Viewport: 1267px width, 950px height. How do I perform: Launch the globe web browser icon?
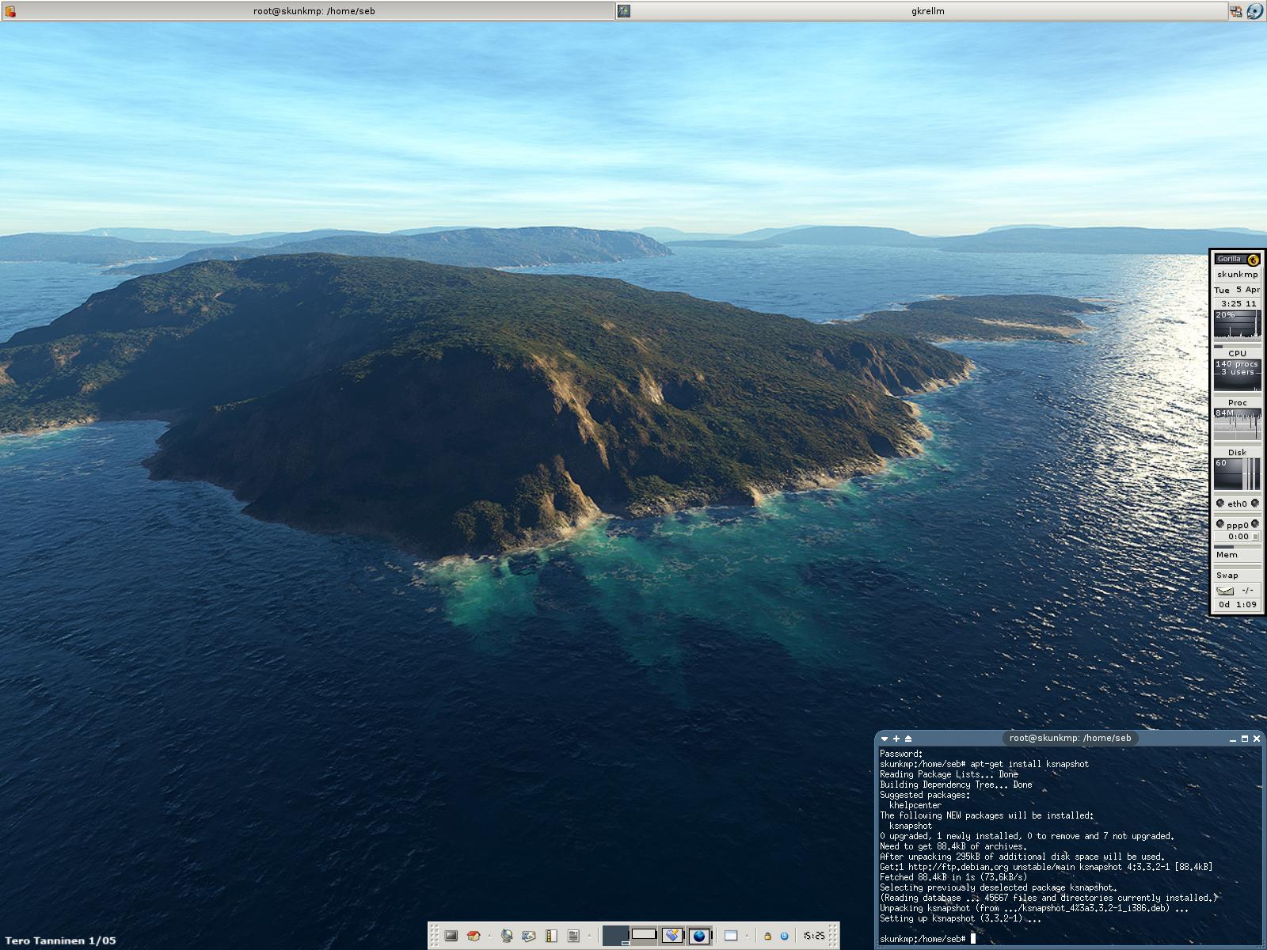(507, 936)
